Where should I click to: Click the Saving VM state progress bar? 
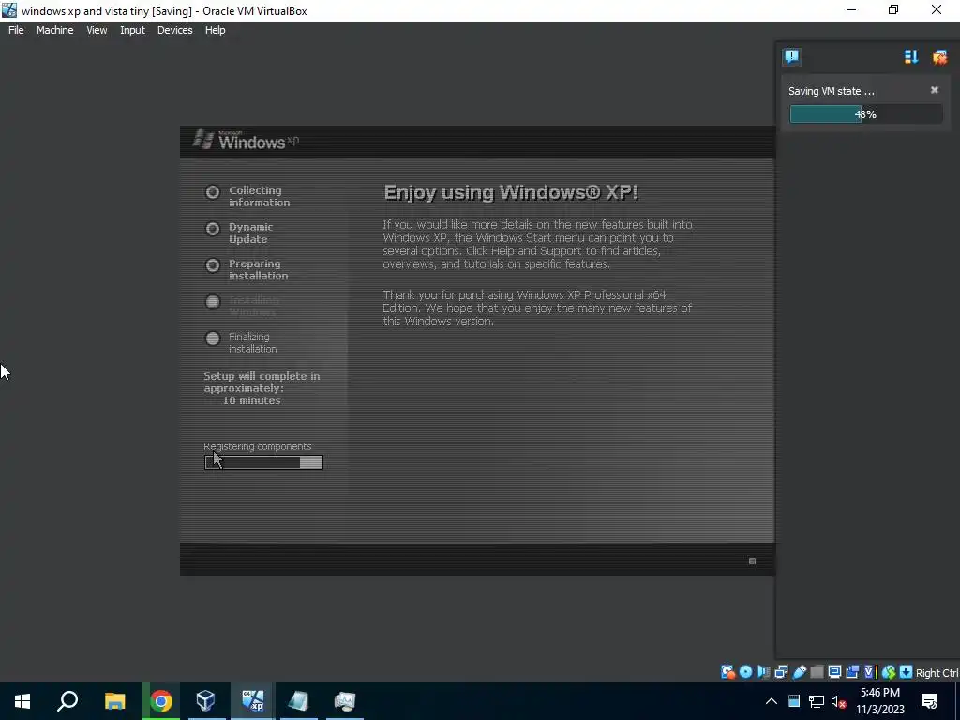(865, 113)
